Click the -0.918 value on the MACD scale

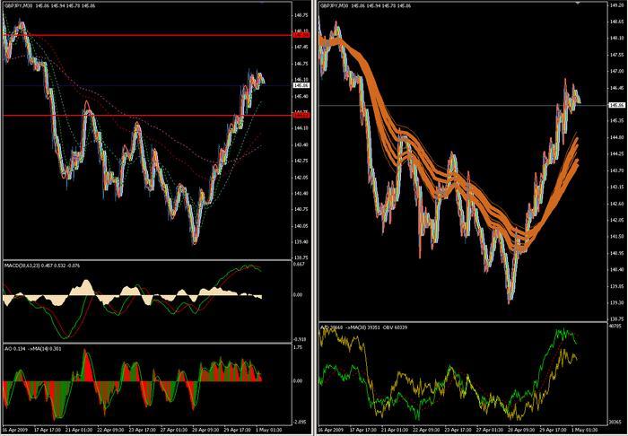(300, 339)
